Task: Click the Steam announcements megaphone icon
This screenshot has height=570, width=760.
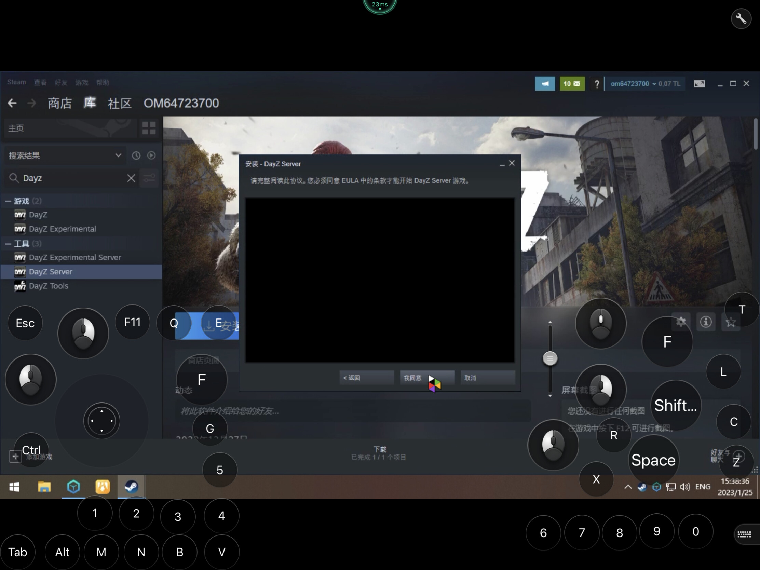Action: pos(545,84)
